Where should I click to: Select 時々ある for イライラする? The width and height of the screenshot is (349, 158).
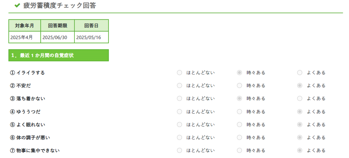[x=239, y=73]
